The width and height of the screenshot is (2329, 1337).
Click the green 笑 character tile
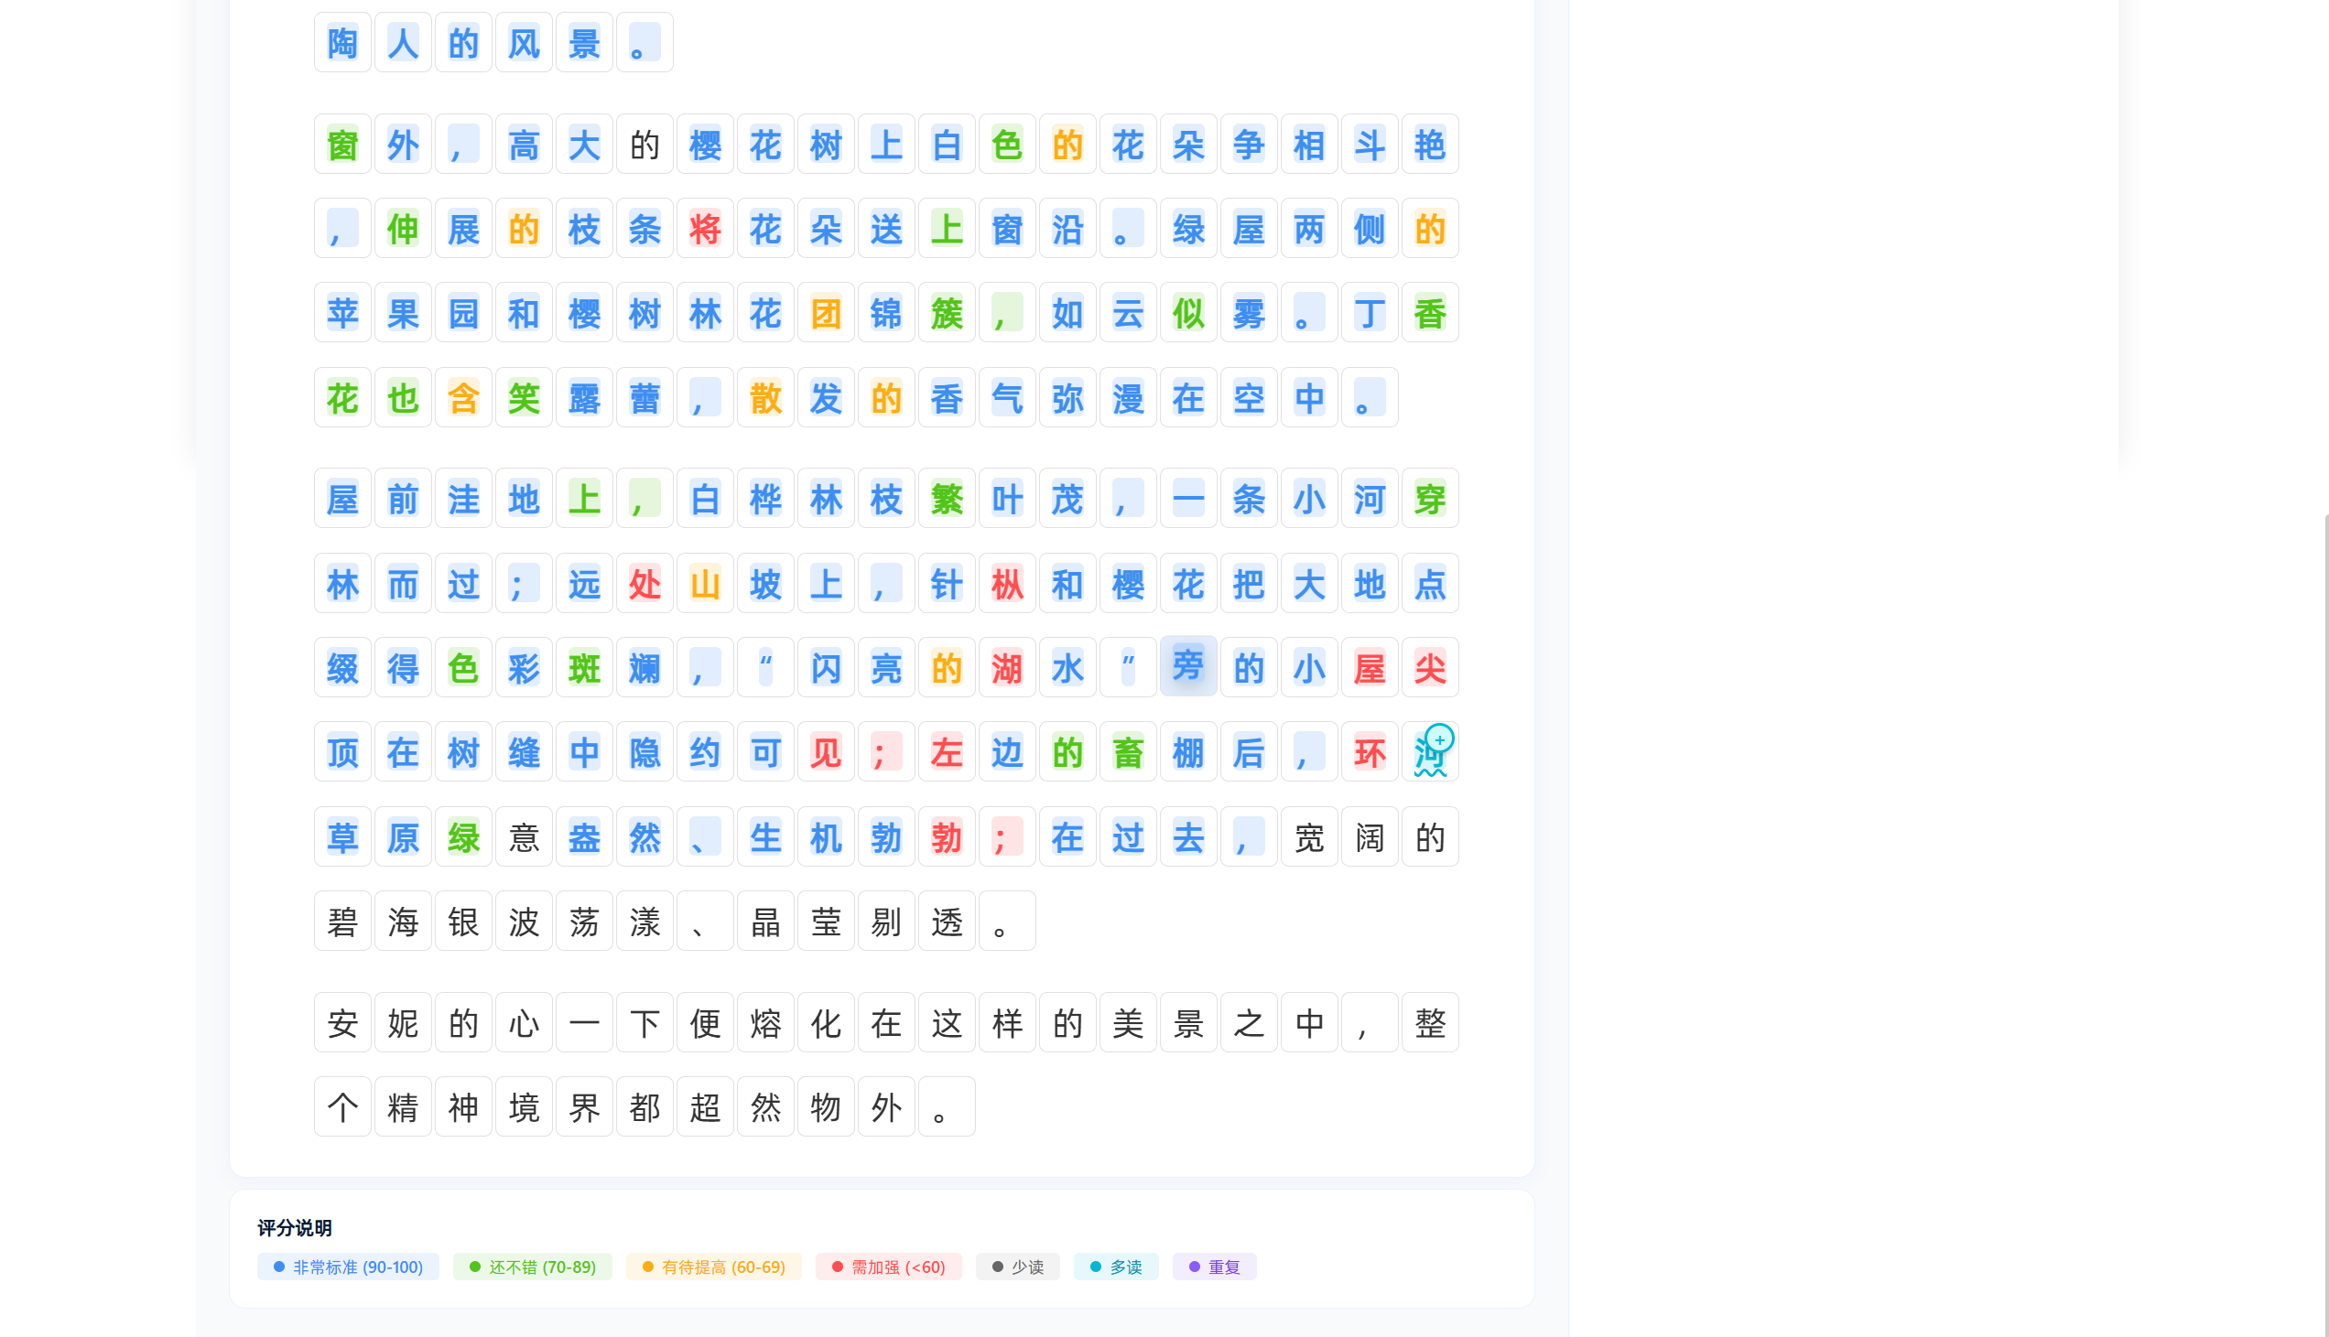tap(524, 397)
